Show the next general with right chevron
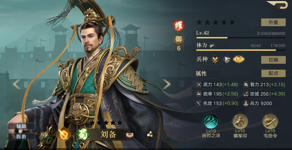This screenshot has width=292, height=150. tap(166, 84)
